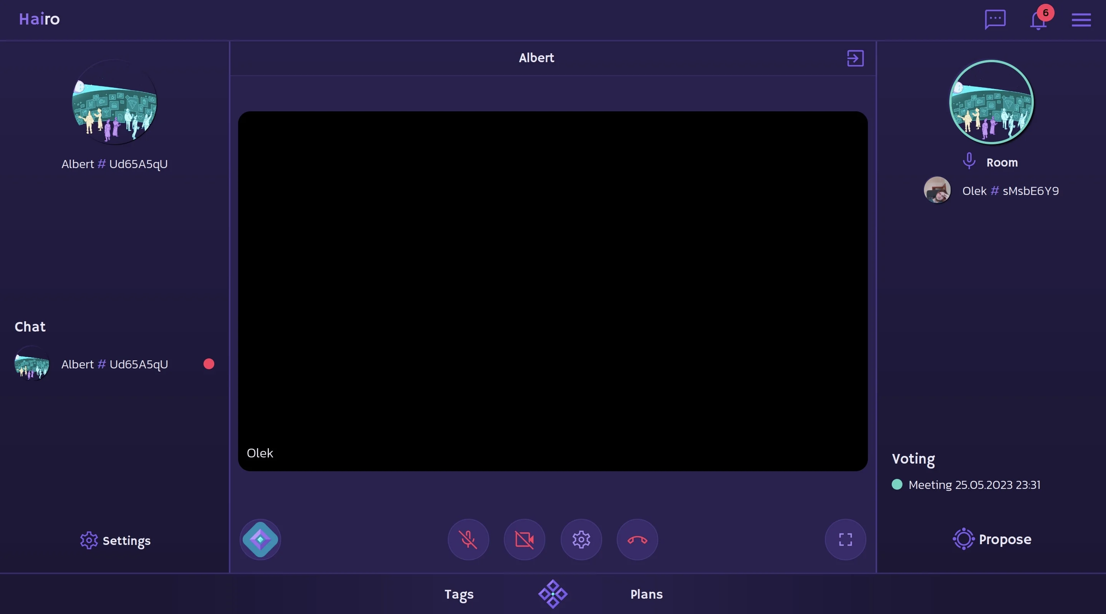Viewport: 1106px width, 614px height.
Task: Toggle the disabled camera button
Action: pyautogui.click(x=524, y=539)
